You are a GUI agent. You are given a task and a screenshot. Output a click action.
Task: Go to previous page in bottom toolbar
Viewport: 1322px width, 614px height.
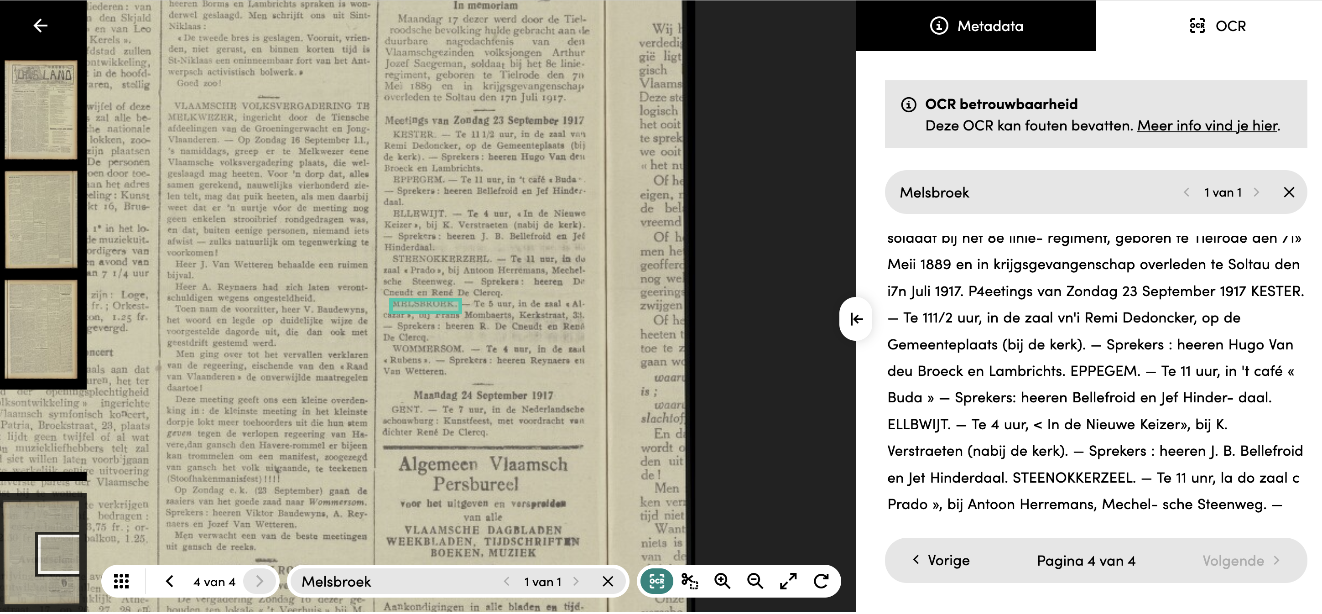(x=170, y=581)
